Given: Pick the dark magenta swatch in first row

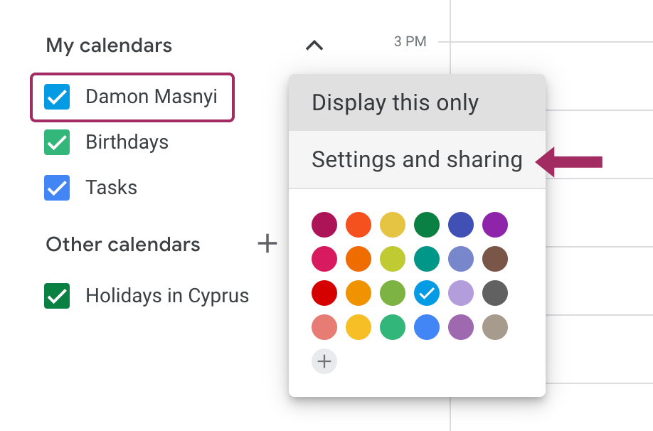Looking at the screenshot, I should [324, 225].
